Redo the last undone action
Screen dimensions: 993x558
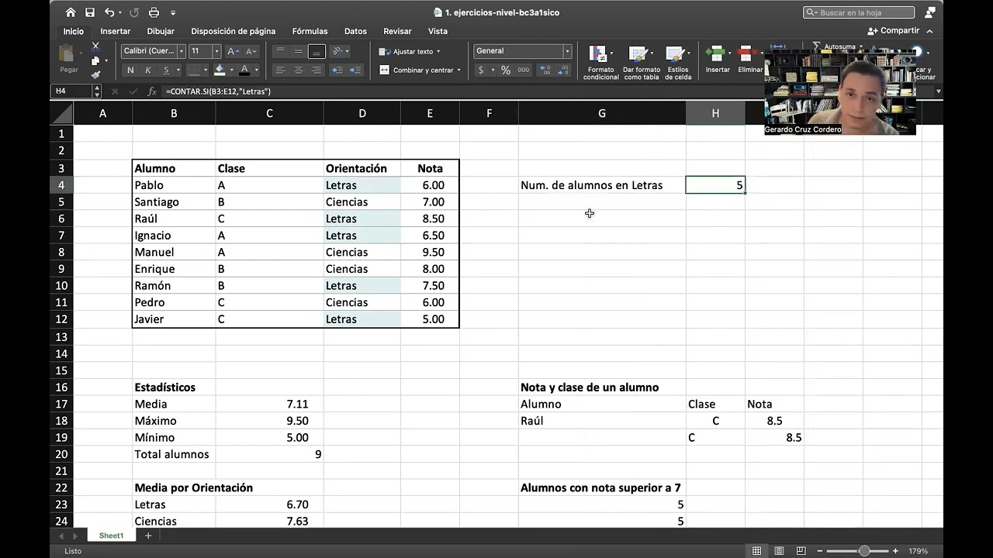pos(134,12)
